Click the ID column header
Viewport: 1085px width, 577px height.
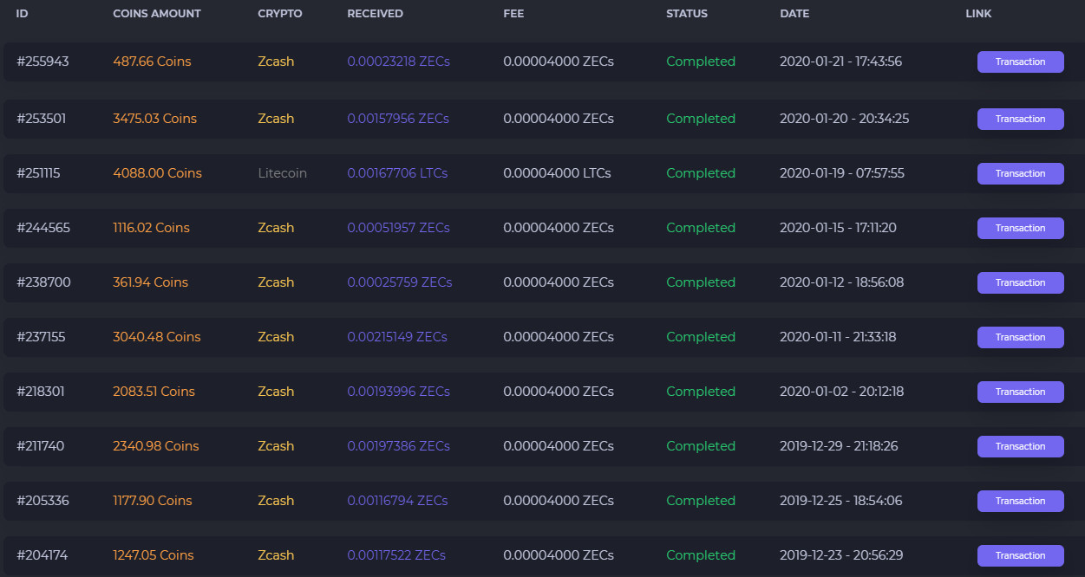point(23,14)
